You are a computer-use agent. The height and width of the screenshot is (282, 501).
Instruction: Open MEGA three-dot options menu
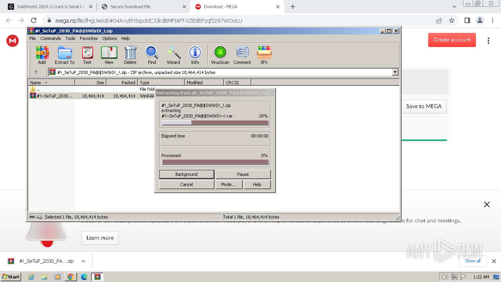coord(488,41)
